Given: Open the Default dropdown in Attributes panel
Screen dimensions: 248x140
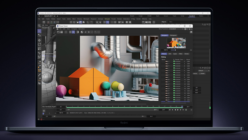Looking at the screenshot, I should 204,71.
